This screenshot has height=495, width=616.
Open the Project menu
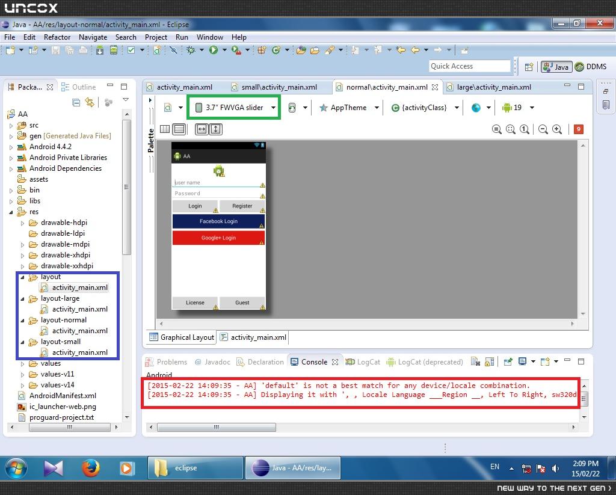click(156, 37)
